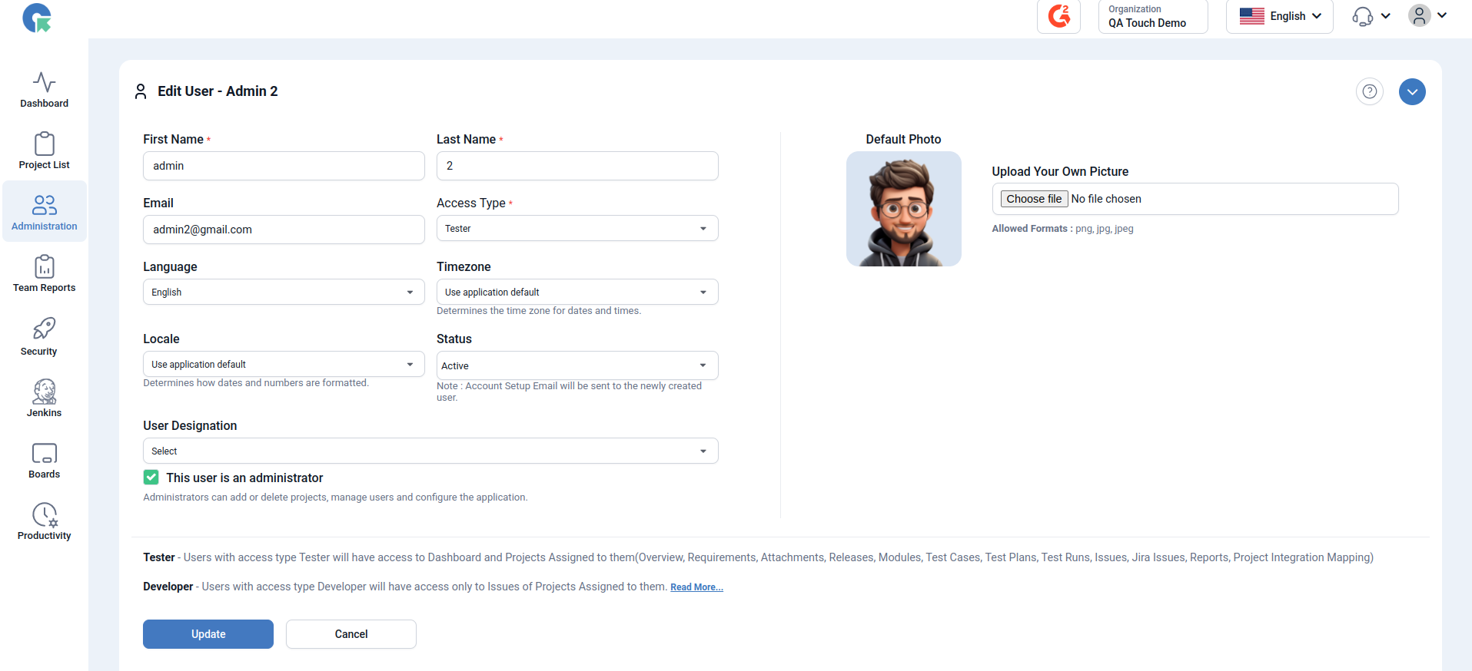Open Team Reports sidebar icon

[44, 266]
